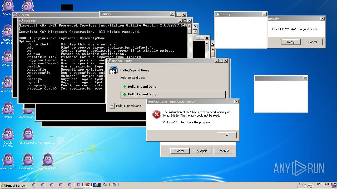Image resolution: width=337 pixels, height=189 pixels.
Task: Click the clock showing 12:31 AM
Action: (322, 184)
